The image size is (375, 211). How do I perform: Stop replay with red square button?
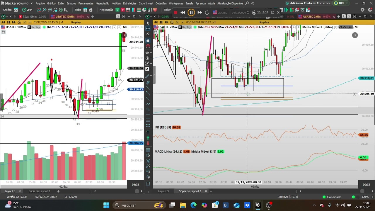(x=175, y=12)
